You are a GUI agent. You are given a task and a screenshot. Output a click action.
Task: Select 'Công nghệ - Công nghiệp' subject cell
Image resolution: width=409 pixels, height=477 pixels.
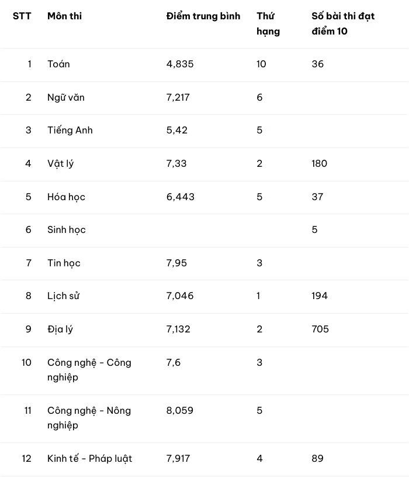[89, 370]
